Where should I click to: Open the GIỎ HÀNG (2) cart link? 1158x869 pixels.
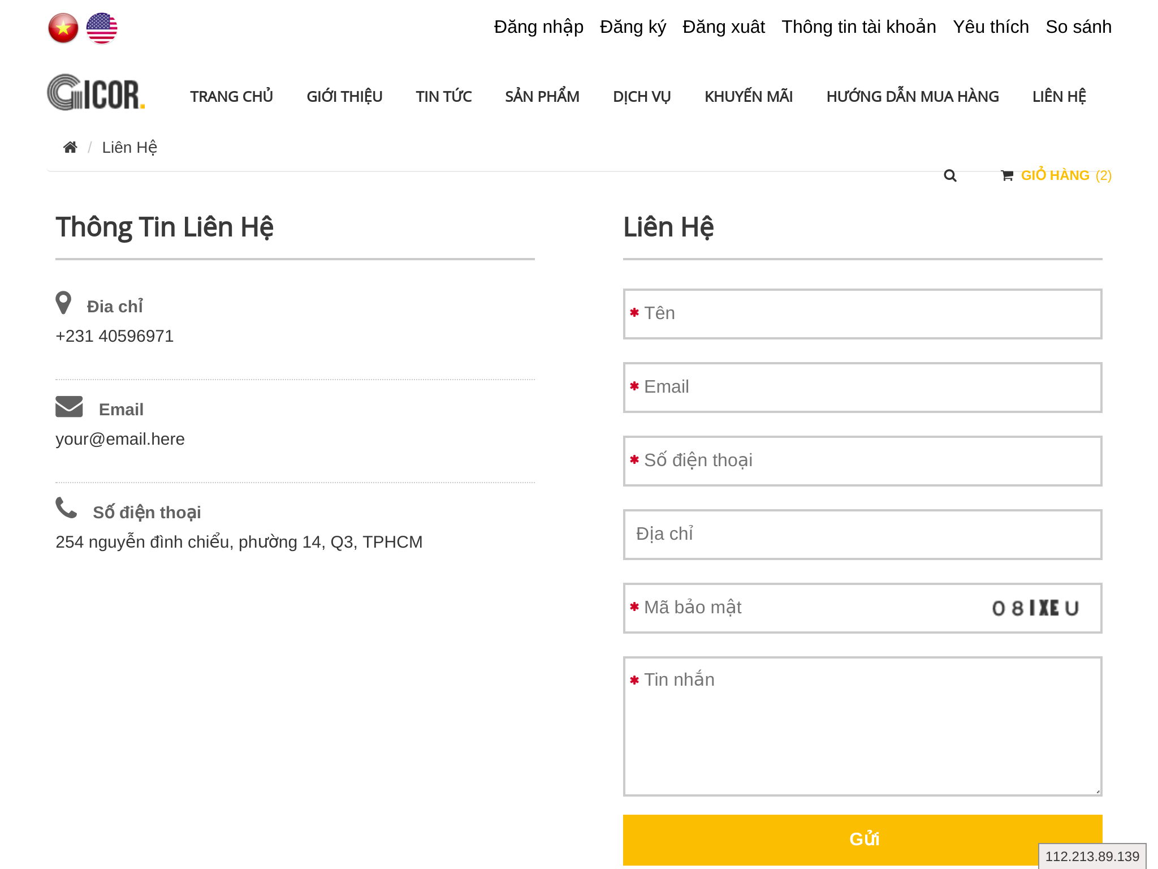(x=1066, y=175)
